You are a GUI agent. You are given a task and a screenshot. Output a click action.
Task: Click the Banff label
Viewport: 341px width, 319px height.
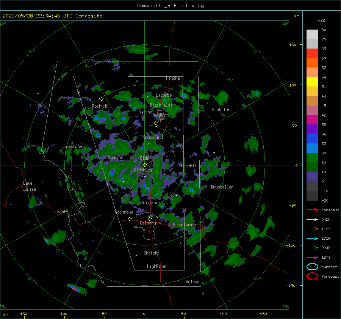63,211
